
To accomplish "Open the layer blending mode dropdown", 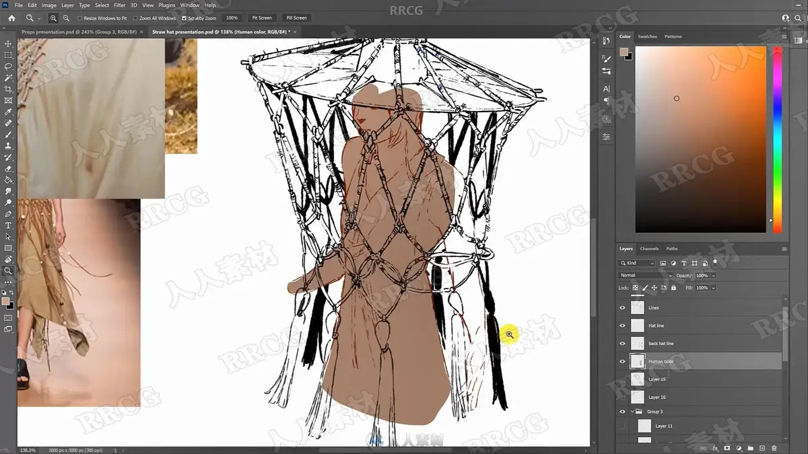I will pos(646,275).
